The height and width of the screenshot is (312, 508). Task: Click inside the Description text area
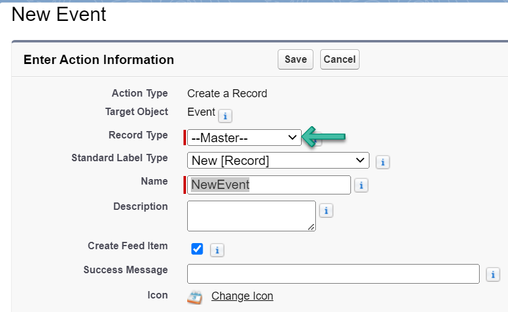(251, 215)
